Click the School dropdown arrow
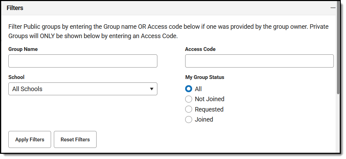The width and height of the screenshot is (346, 159). tap(151, 89)
